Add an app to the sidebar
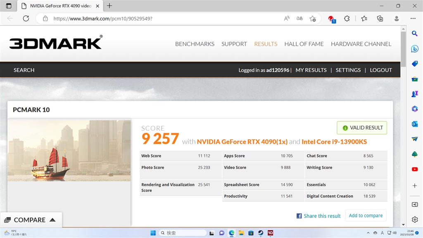 [x=415, y=186]
